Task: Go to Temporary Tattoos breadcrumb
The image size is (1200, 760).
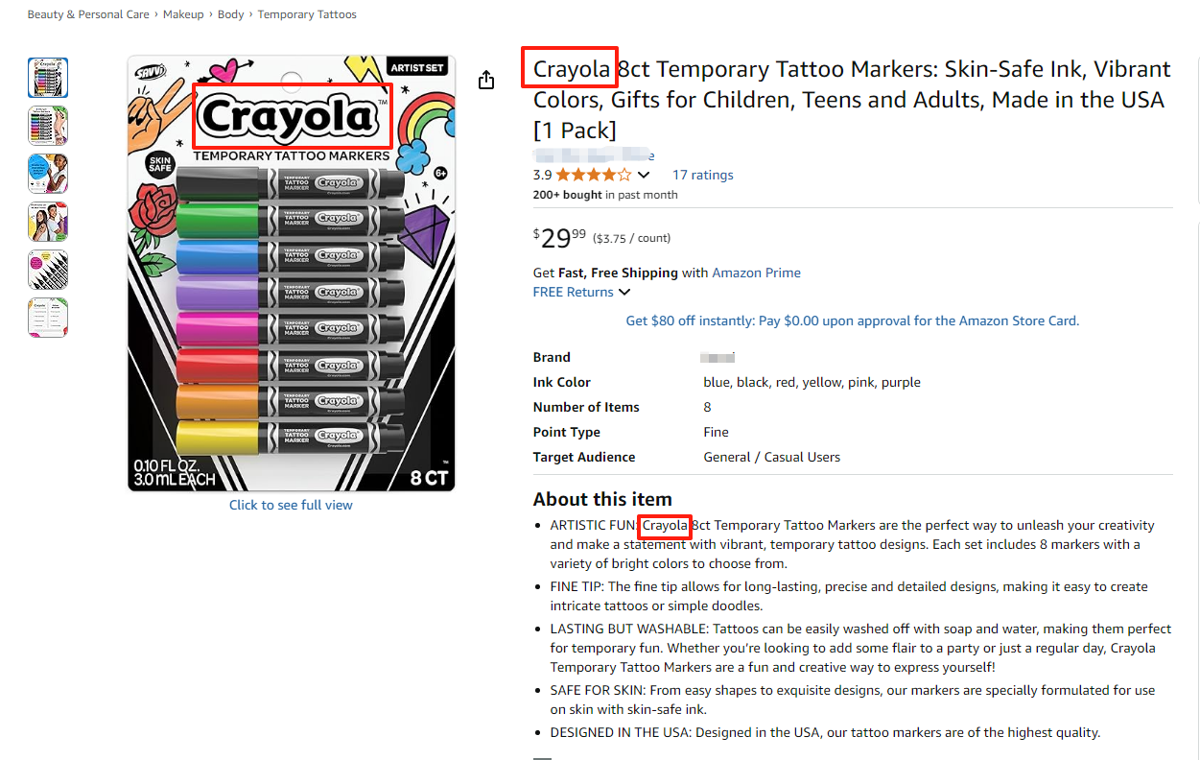Action: (x=307, y=14)
